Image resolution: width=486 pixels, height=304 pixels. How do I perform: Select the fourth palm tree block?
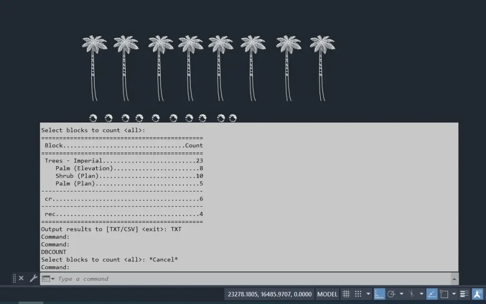click(190, 68)
